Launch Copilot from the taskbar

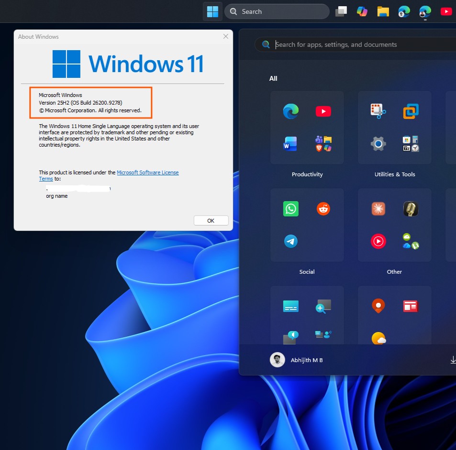362,11
